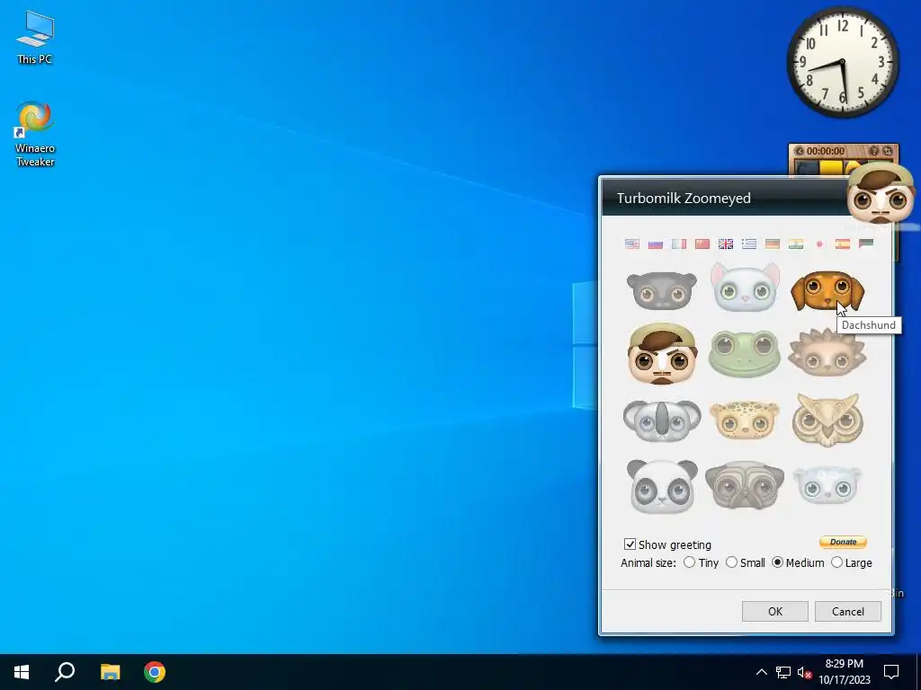
Task: Uncheck the Show greeting checkbox
Action: 630,544
